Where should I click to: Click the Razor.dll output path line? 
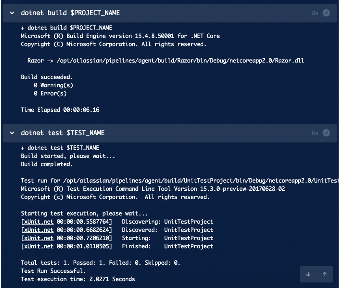(166, 61)
